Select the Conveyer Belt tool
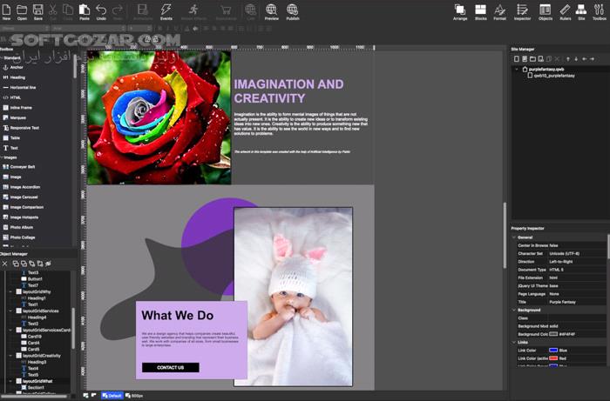This screenshot has width=610, height=401. tap(19, 167)
